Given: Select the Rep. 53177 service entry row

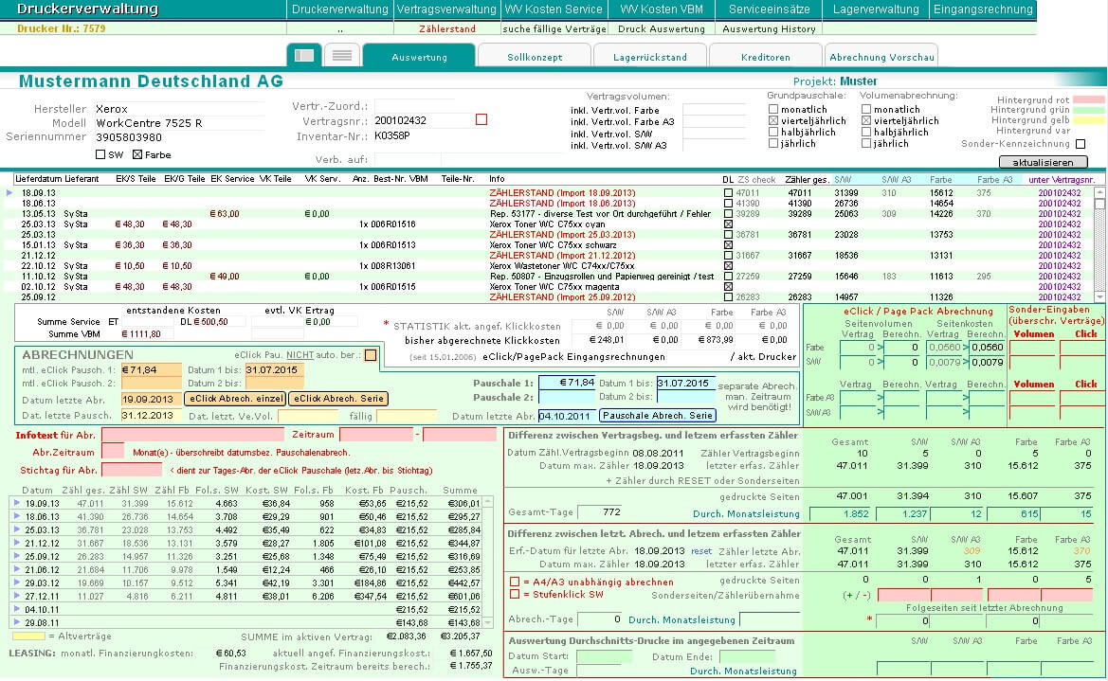Looking at the screenshot, I should [x=554, y=213].
